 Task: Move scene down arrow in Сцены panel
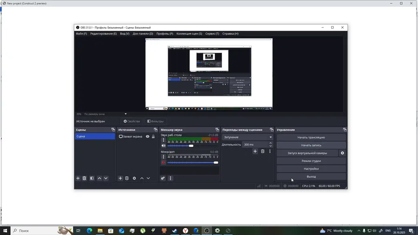106,178
